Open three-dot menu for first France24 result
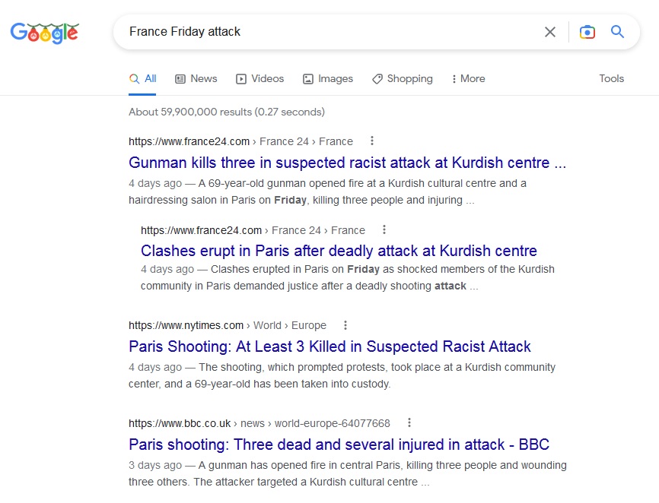 [372, 141]
